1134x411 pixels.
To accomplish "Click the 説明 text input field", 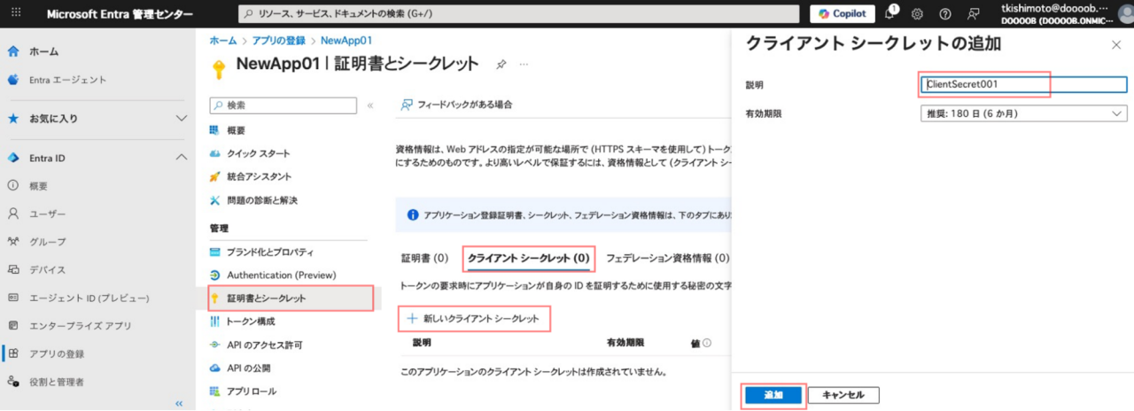I will [1023, 85].
